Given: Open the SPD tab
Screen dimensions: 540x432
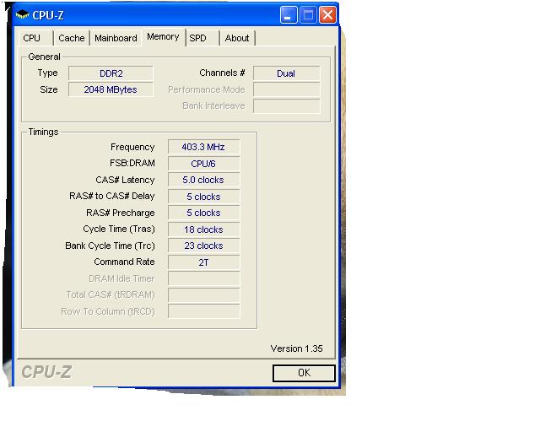Looking at the screenshot, I should [202, 38].
